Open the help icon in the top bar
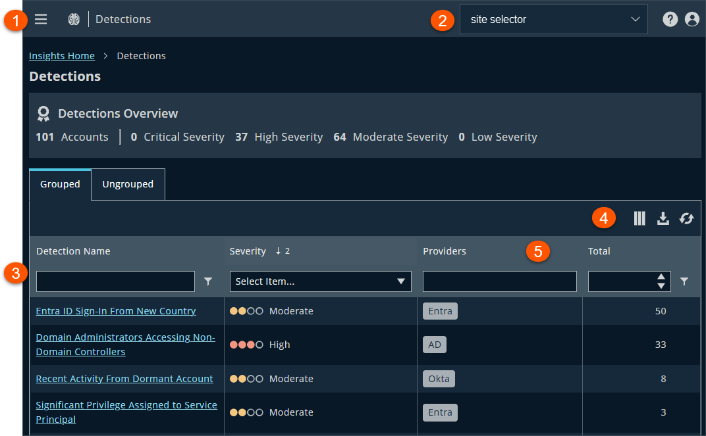Image resolution: width=706 pixels, height=436 pixels. point(670,19)
